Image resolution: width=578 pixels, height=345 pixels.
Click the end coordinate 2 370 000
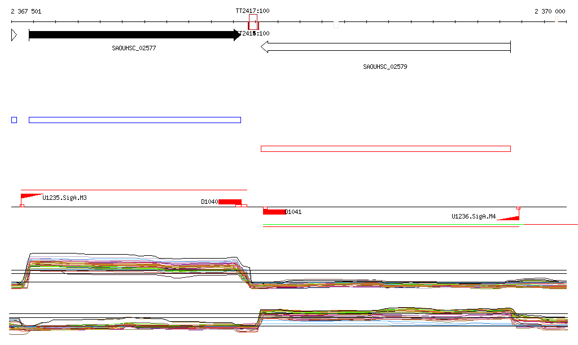tap(550, 11)
